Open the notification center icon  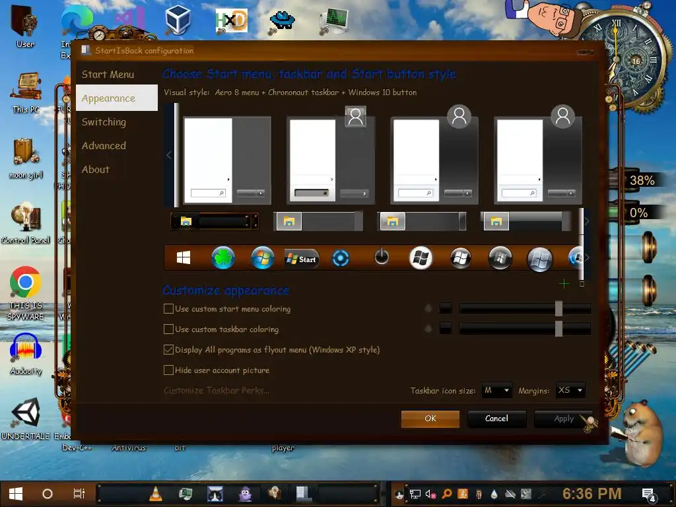coord(648,494)
